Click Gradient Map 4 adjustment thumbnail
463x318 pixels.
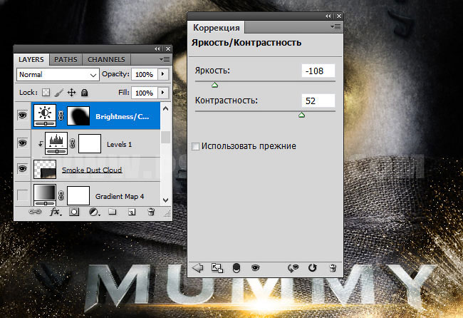(45, 195)
